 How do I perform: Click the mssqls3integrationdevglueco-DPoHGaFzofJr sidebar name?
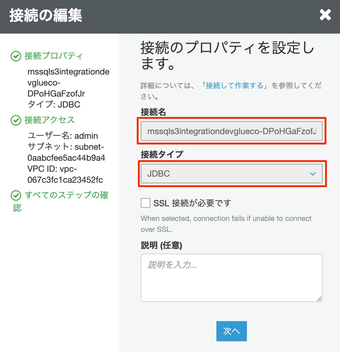coord(68,82)
